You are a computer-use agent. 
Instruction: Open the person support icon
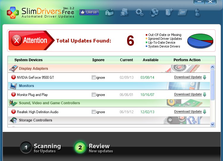click(197, 12)
